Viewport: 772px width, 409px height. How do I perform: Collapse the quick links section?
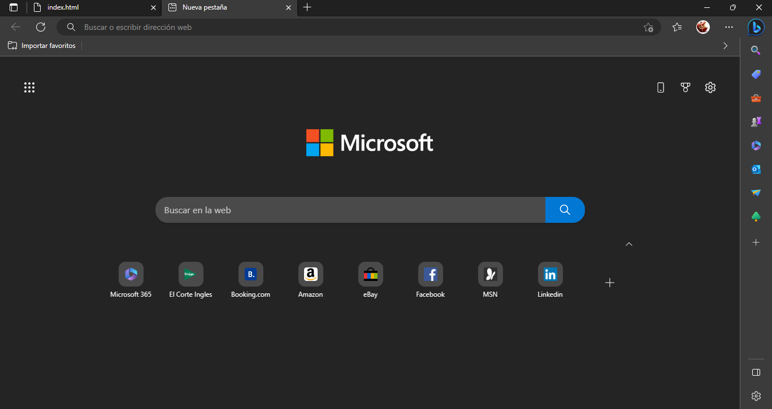click(629, 244)
